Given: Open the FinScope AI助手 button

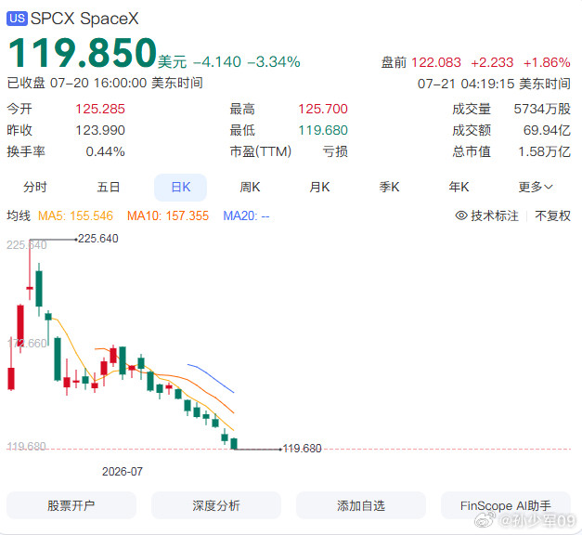Looking at the screenshot, I should pos(506,505).
